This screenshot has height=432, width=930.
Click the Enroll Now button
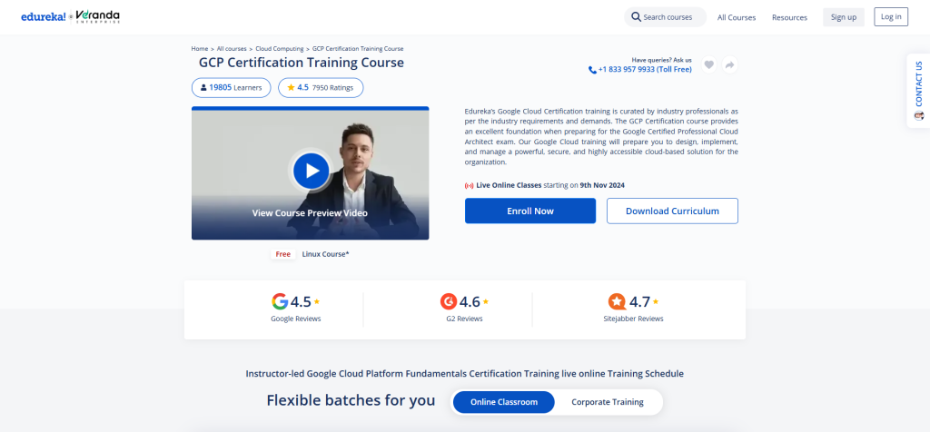[x=530, y=211]
